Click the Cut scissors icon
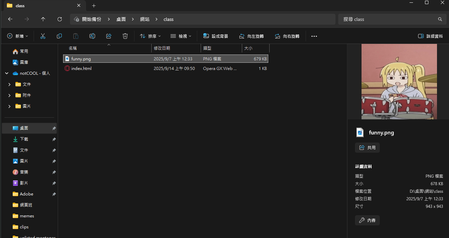The width and height of the screenshot is (449, 238). (x=43, y=36)
